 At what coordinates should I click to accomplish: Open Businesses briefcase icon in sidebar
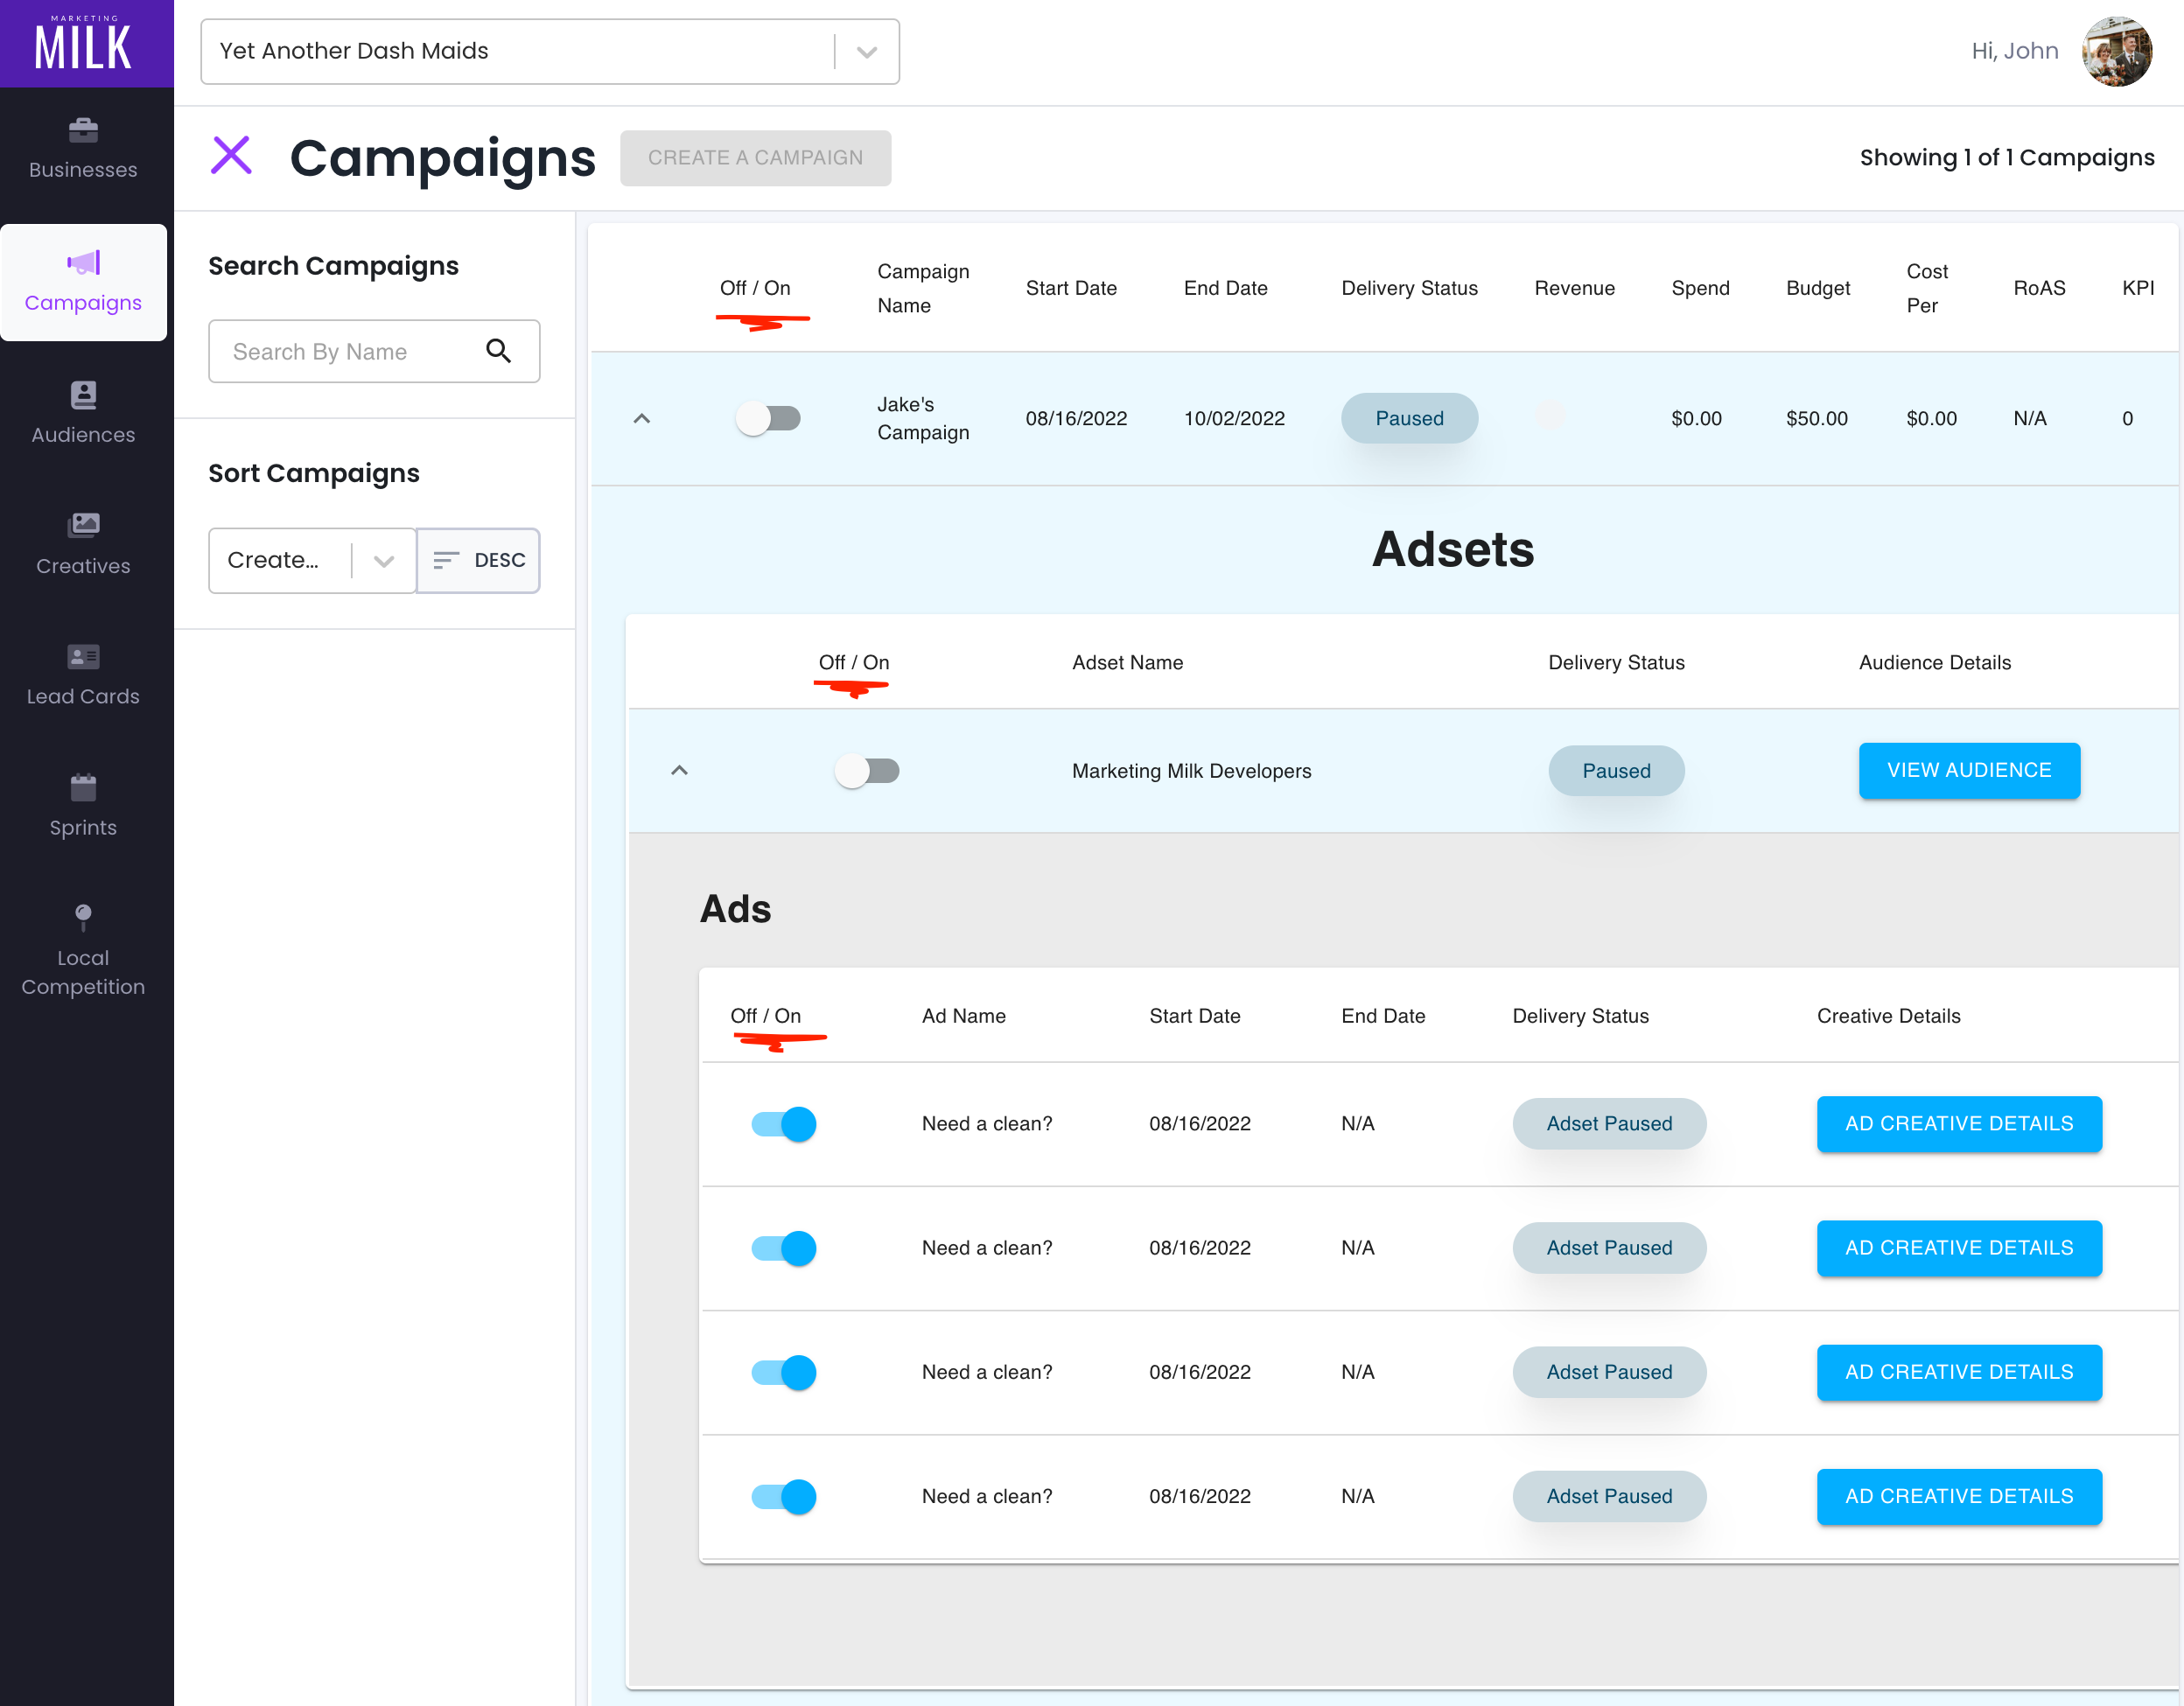(83, 131)
